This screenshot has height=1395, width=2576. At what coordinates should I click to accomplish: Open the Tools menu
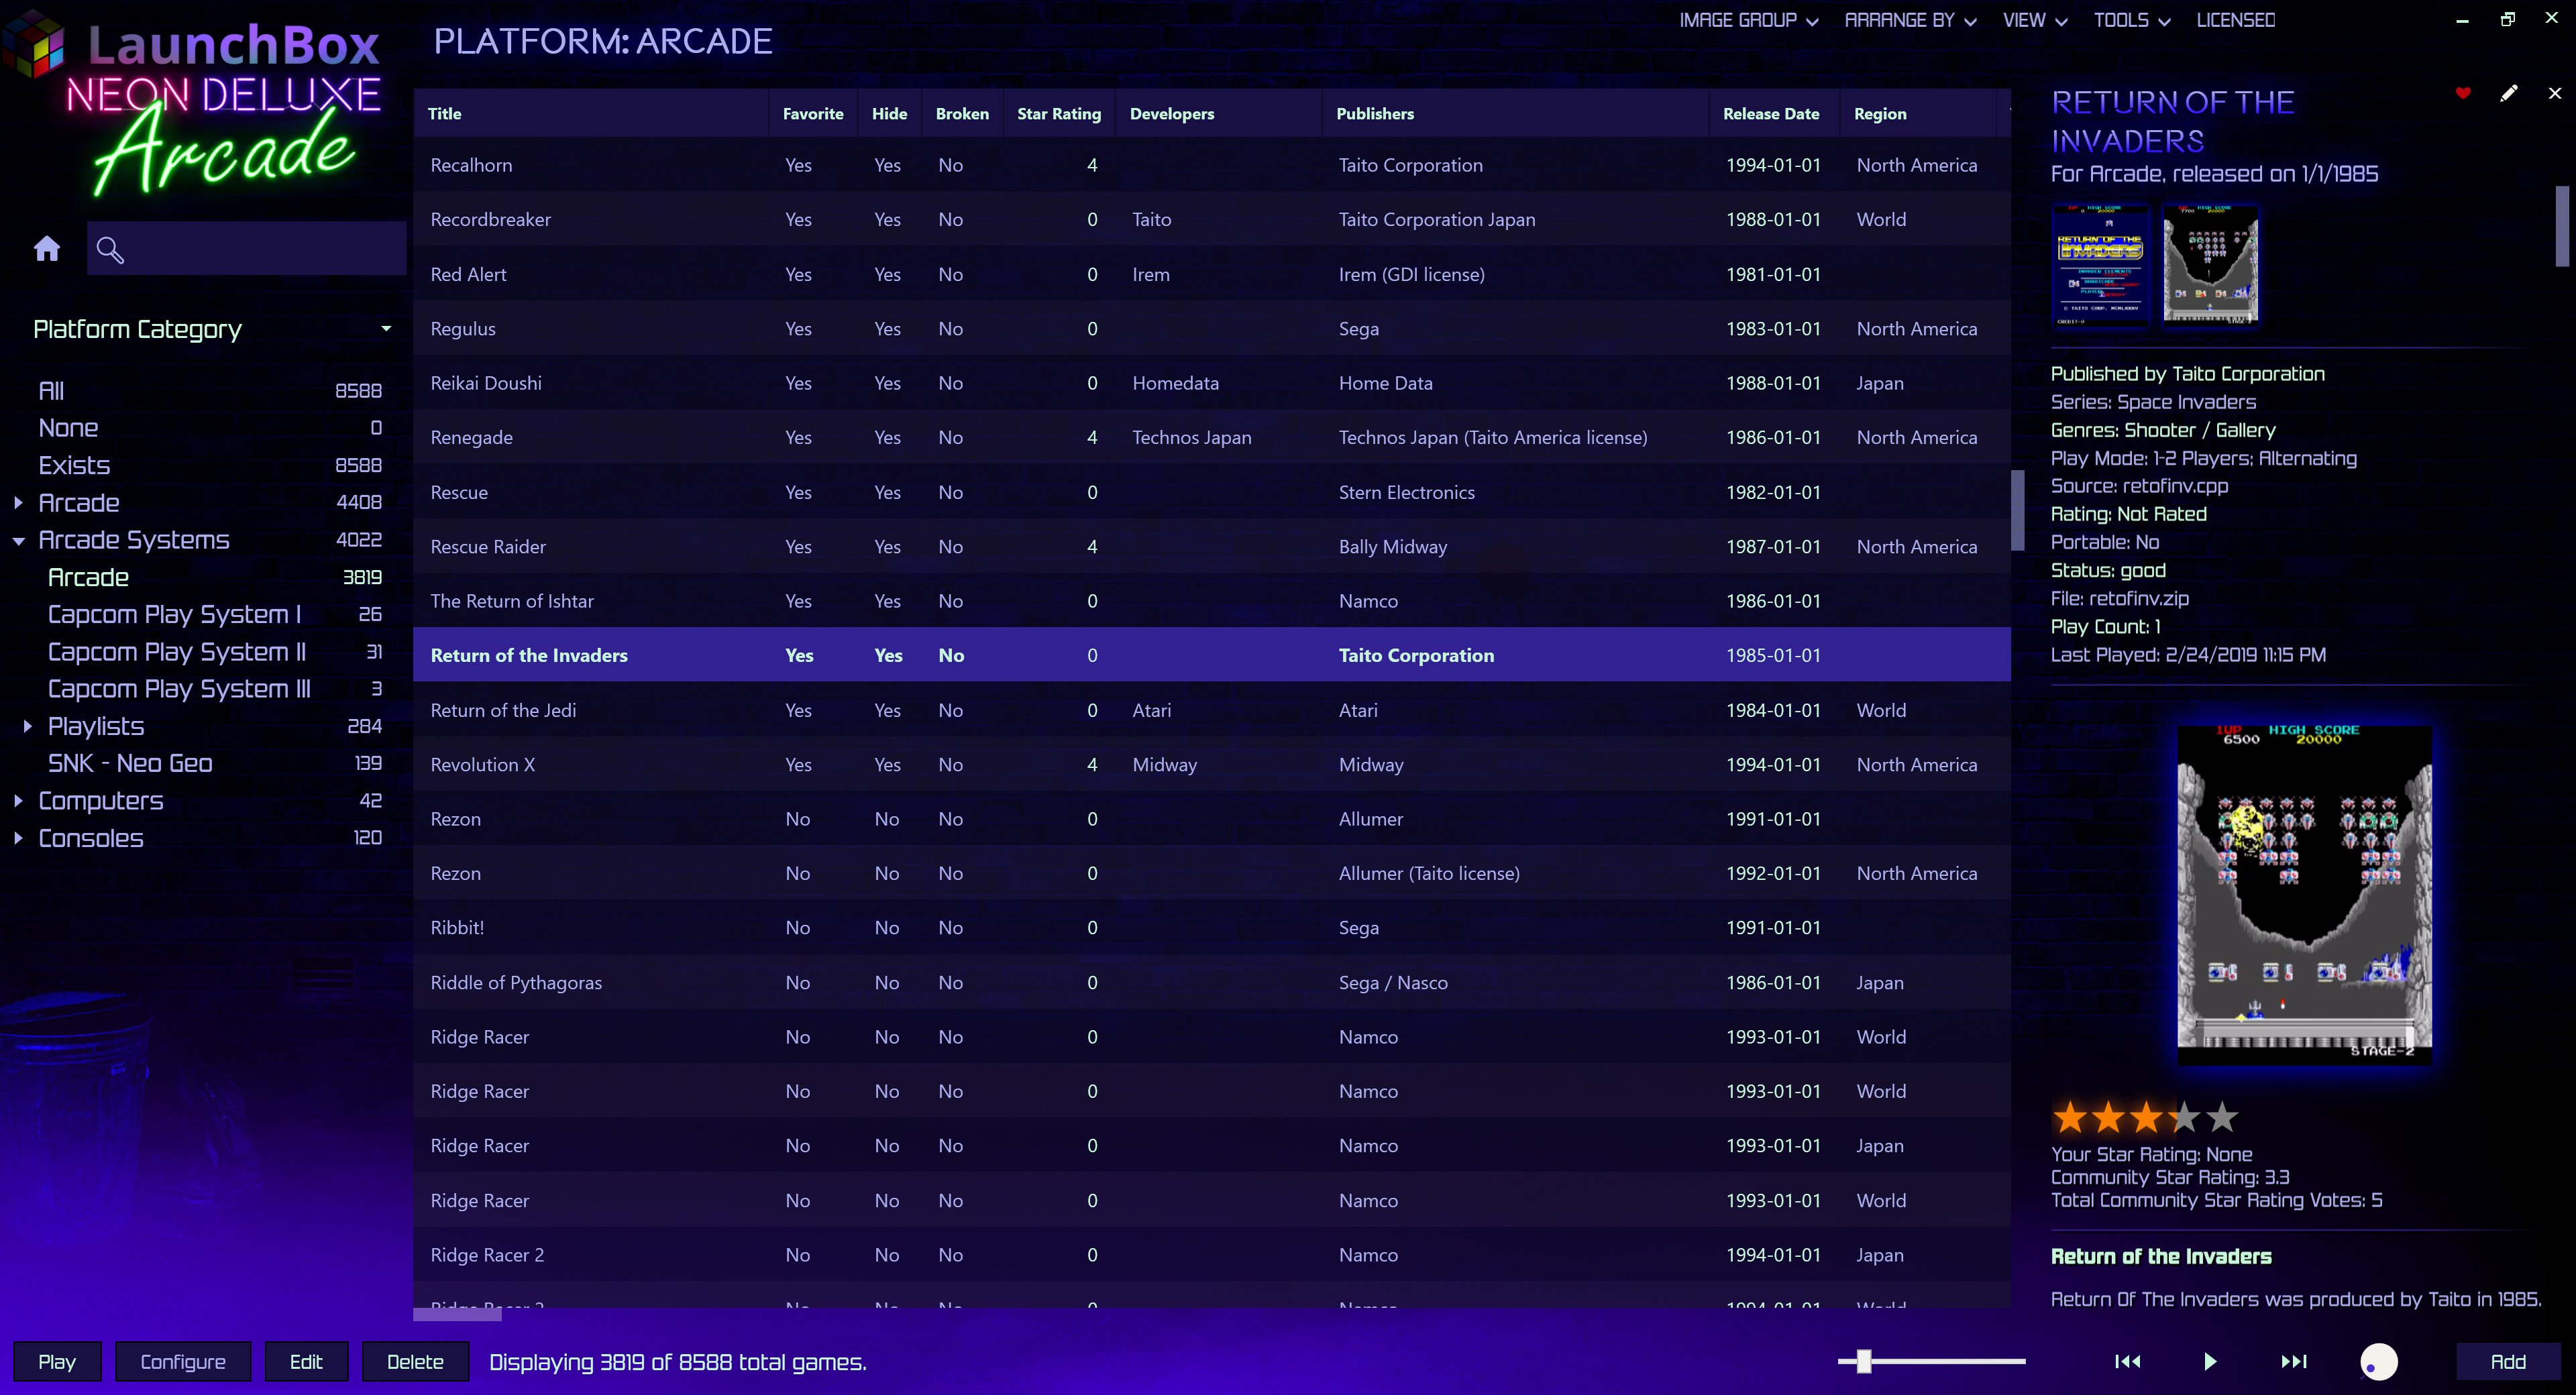[x=2131, y=20]
